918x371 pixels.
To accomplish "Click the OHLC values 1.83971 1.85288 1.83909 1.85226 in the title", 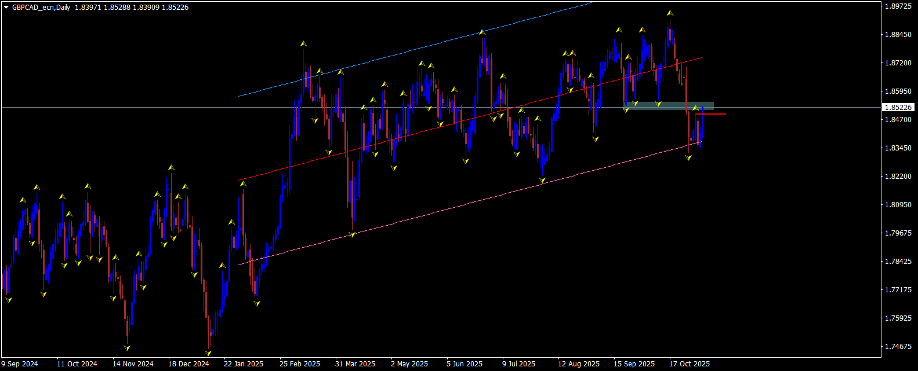I will [132, 8].
